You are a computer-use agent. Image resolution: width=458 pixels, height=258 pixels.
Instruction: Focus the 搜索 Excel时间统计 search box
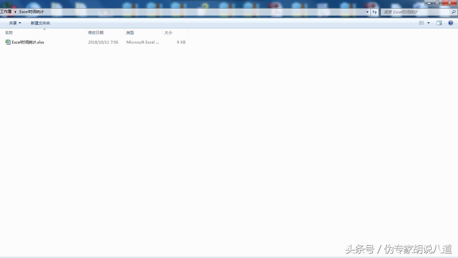coord(414,12)
